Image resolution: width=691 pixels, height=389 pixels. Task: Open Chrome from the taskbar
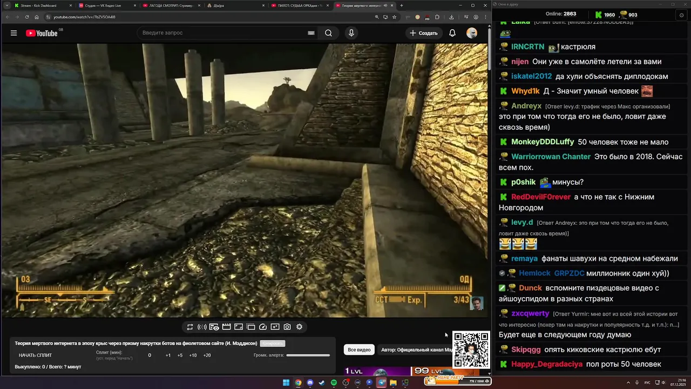(x=298, y=383)
